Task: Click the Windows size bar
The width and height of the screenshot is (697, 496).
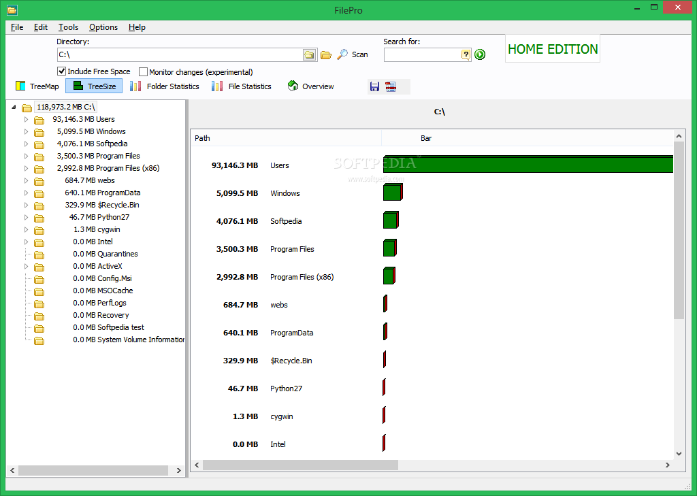Action: [x=393, y=192]
